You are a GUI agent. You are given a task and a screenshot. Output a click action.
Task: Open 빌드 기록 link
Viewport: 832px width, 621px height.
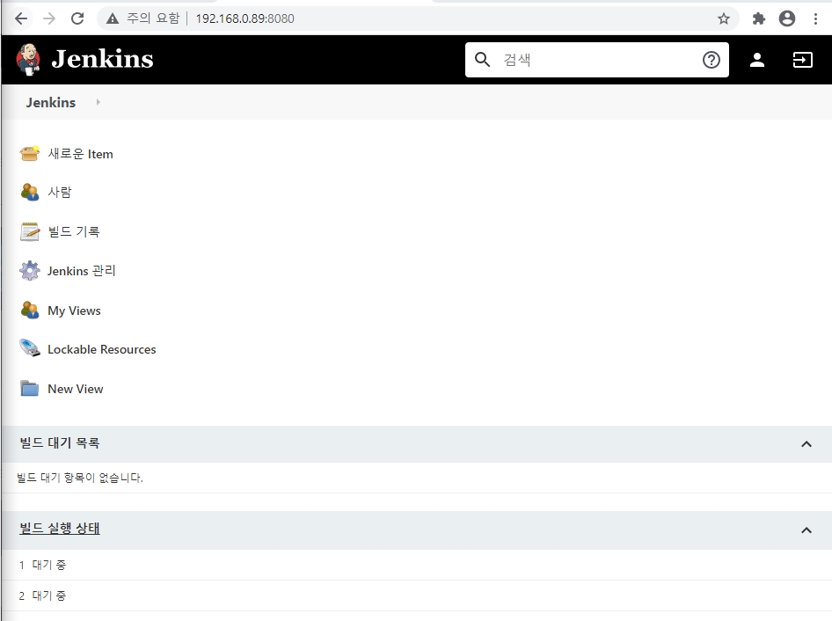coord(74,231)
